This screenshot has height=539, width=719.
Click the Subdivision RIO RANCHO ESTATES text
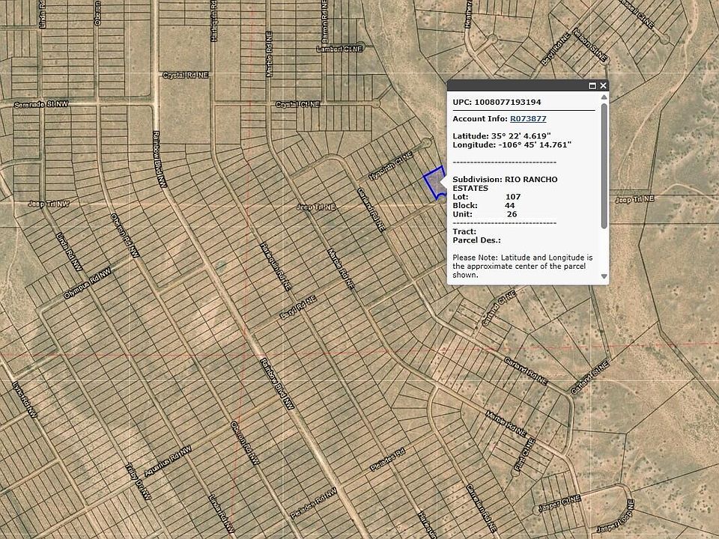point(505,183)
